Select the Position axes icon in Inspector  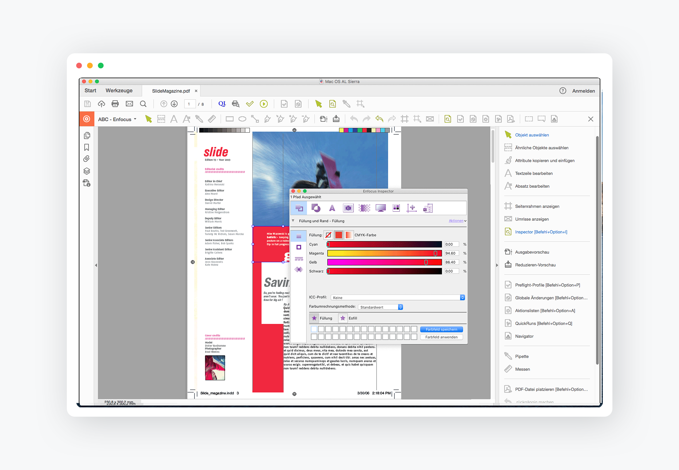pyautogui.click(x=412, y=208)
